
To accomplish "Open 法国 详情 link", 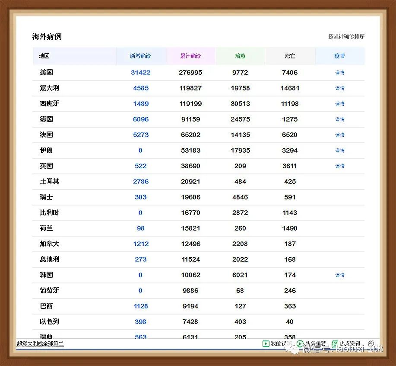I will click(340, 135).
